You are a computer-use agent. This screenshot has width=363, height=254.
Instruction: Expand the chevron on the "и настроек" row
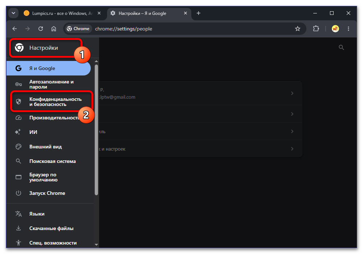pyautogui.click(x=292, y=149)
